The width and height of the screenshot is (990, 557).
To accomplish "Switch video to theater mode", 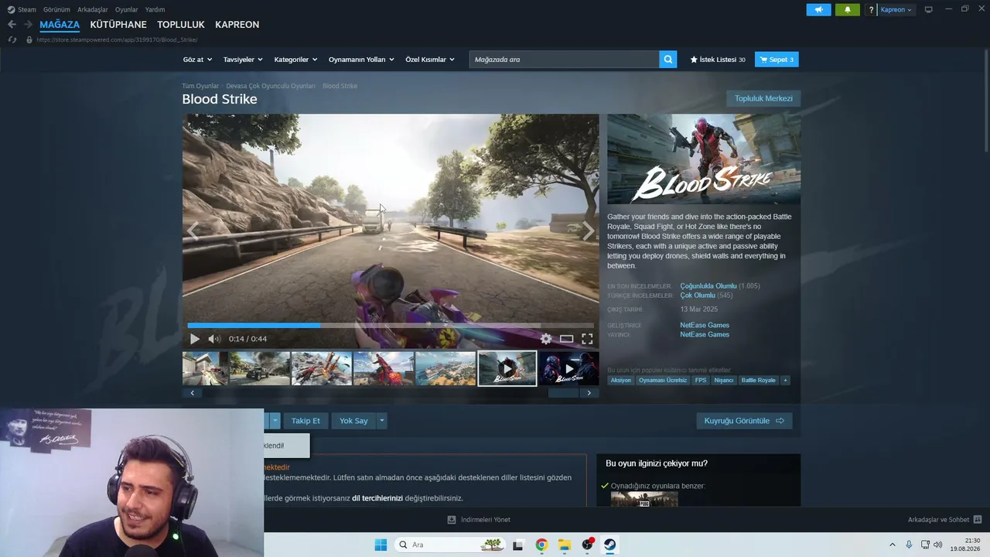I will [567, 339].
